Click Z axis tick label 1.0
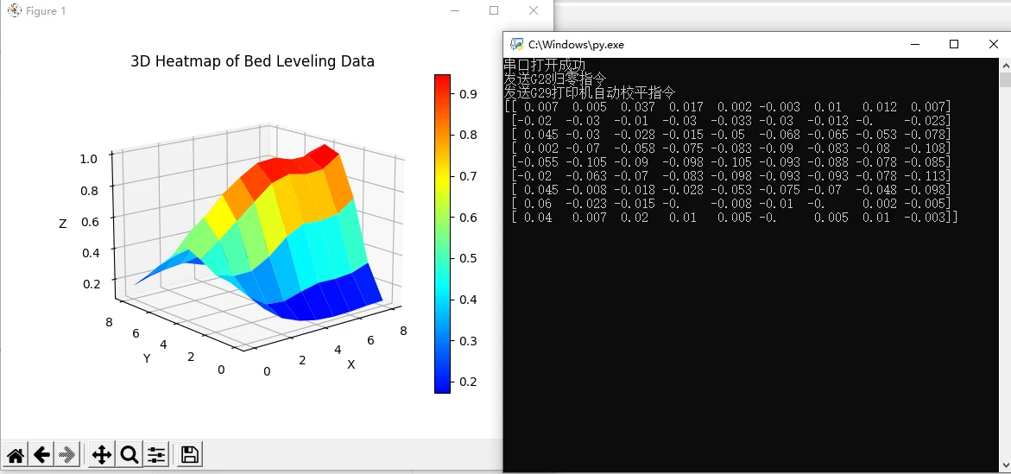The image size is (1011, 474). coord(89,159)
